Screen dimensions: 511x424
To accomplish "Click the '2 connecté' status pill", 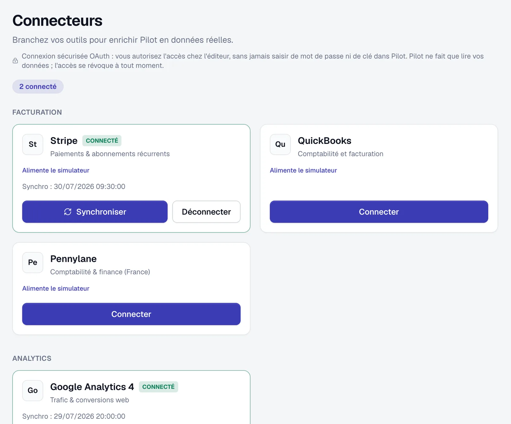I will point(38,87).
